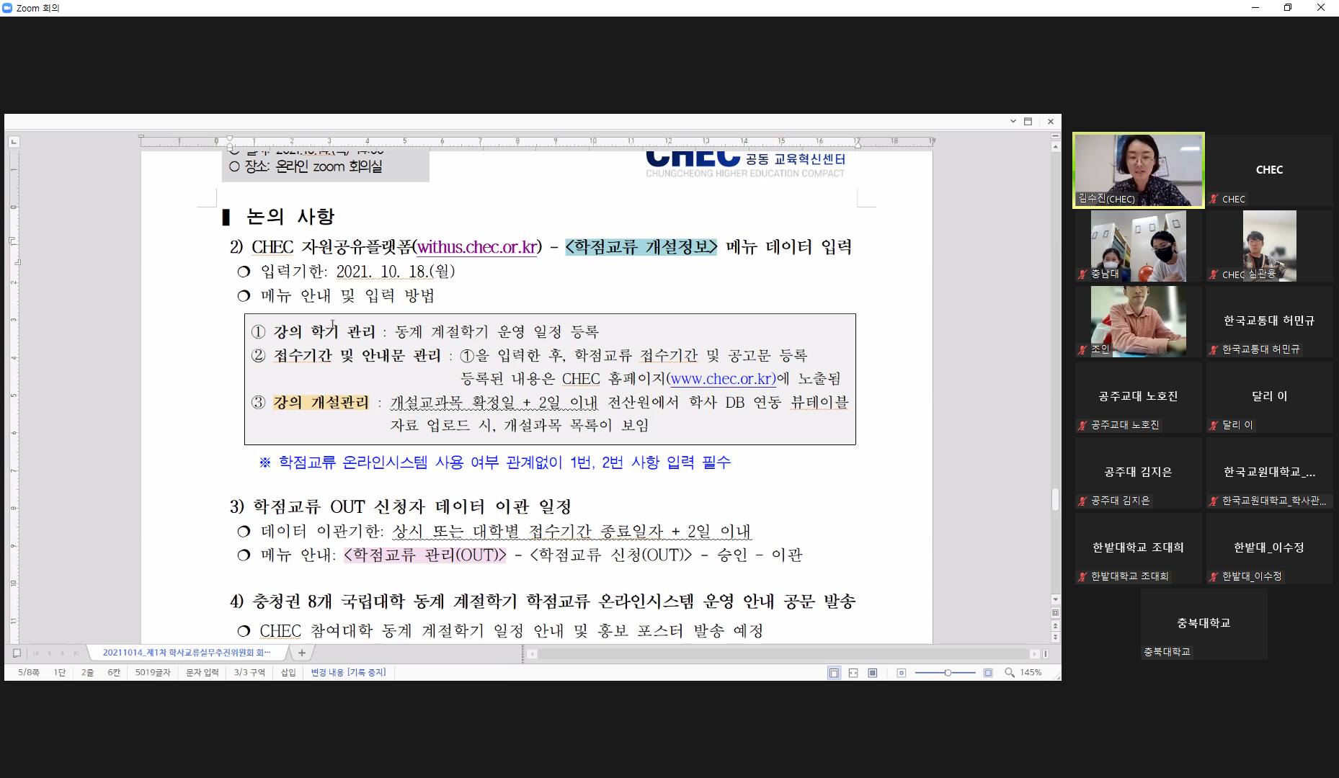Viewport: 1339px width, 778px height.
Task: Open the browse object selector on scrollbar
Action: click(1055, 613)
